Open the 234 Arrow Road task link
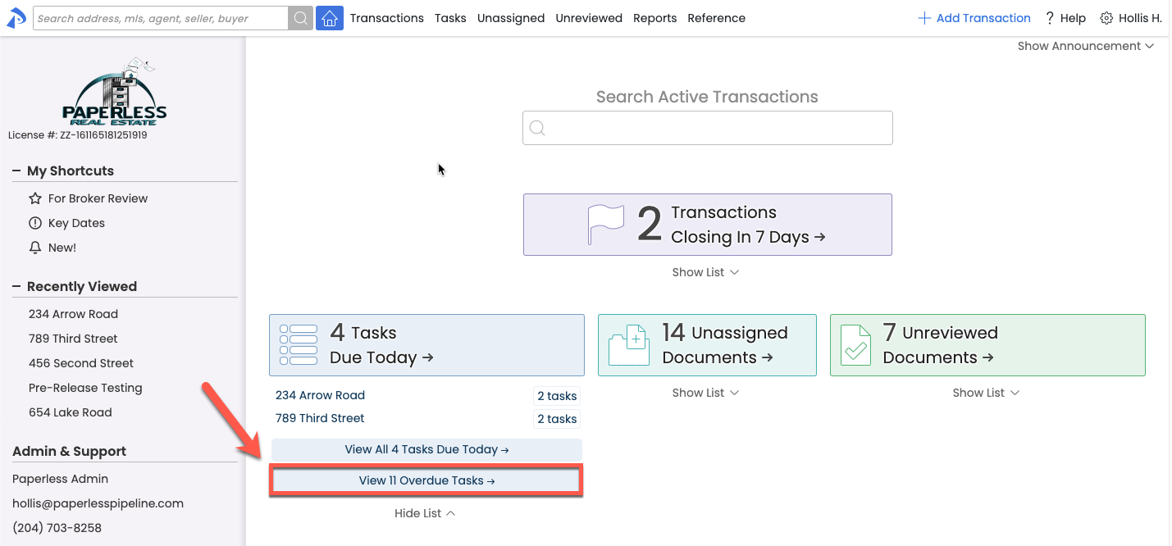The image size is (1172, 546). (320, 395)
